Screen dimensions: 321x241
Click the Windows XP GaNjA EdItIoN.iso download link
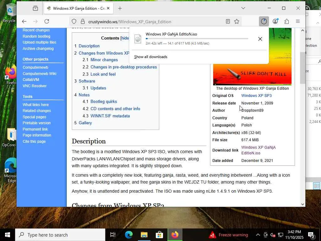coord(258,150)
